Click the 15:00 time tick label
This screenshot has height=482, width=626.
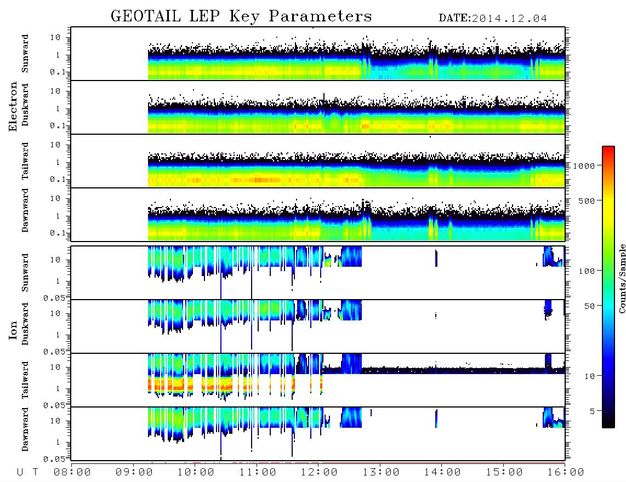tap(504, 473)
